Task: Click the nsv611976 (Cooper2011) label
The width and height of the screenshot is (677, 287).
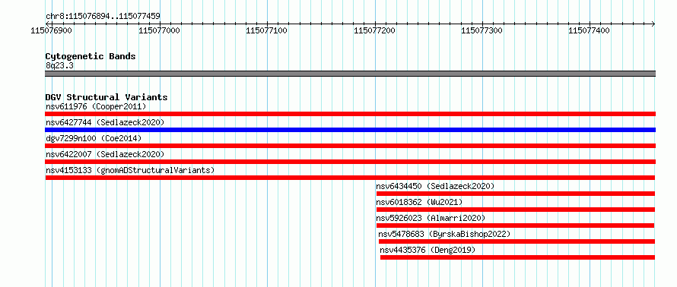Action: pos(96,106)
